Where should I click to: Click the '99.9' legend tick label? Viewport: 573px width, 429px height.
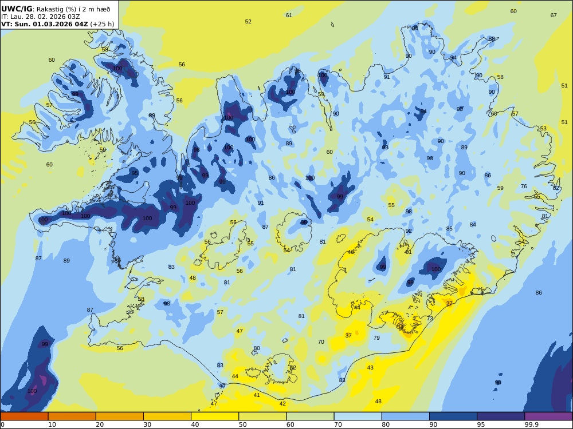532,424
